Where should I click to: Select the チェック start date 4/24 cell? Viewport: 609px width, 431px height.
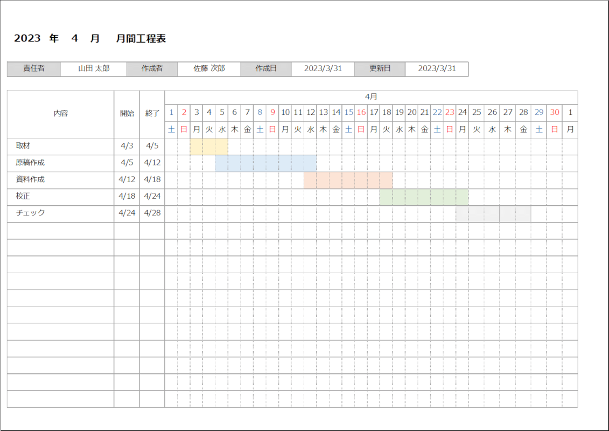pyautogui.click(x=127, y=213)
